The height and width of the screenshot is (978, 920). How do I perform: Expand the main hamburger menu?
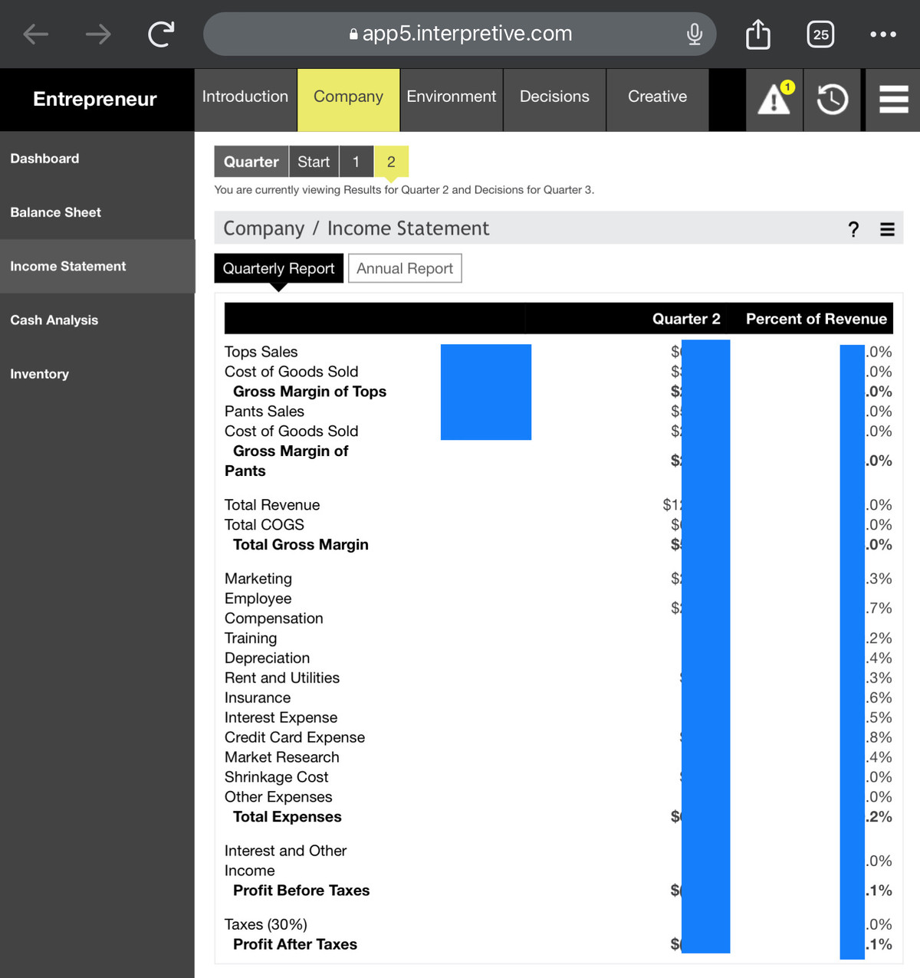coord(893,100)
